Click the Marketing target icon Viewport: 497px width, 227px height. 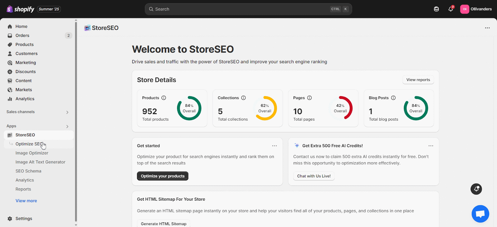coord(10,63)
